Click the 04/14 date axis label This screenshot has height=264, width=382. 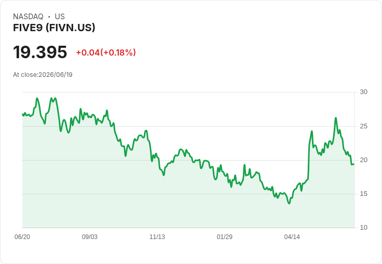(292, 236)
